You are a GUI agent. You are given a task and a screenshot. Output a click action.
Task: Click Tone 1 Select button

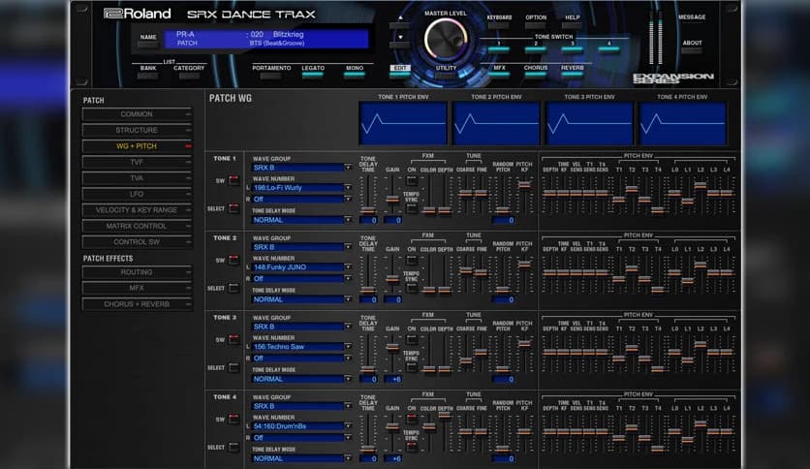pyautogui.click(x=234, y=208)
